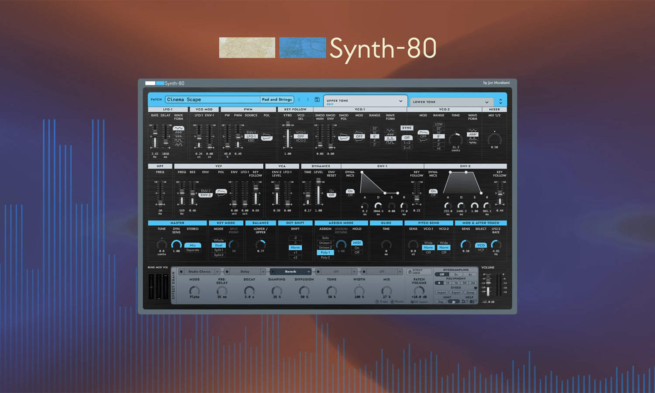Click the ENV-1 attack knob
Screen dimensions: 655x393
pyautogui.click(x=365, y=206)
